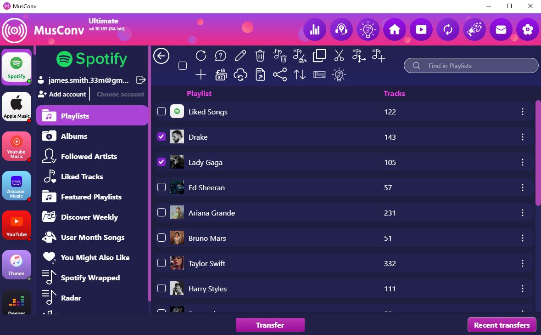Click the scissors cut icon
The image size is (541, 335).
339,56
